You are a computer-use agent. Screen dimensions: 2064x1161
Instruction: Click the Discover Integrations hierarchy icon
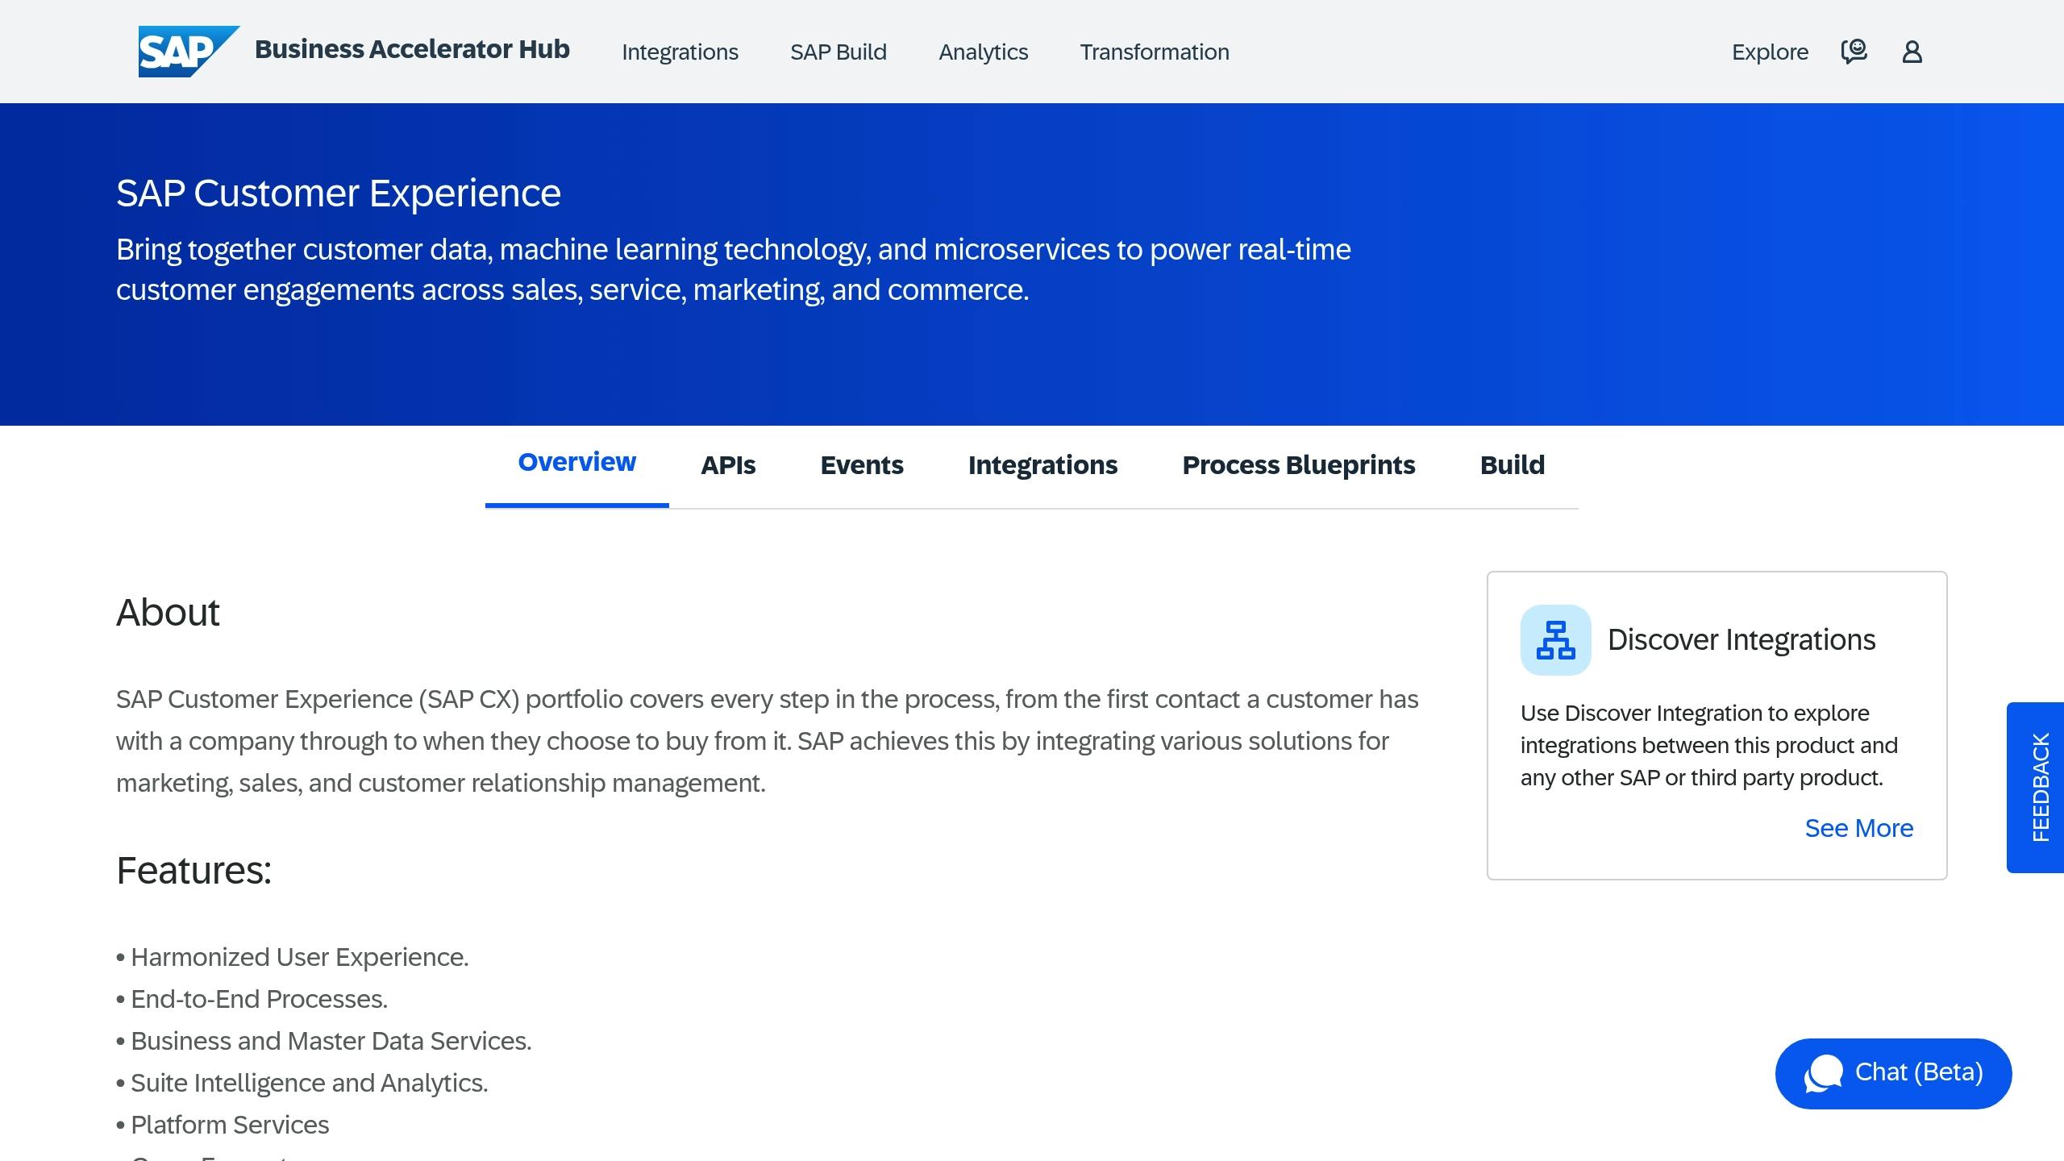[1555, 640]
